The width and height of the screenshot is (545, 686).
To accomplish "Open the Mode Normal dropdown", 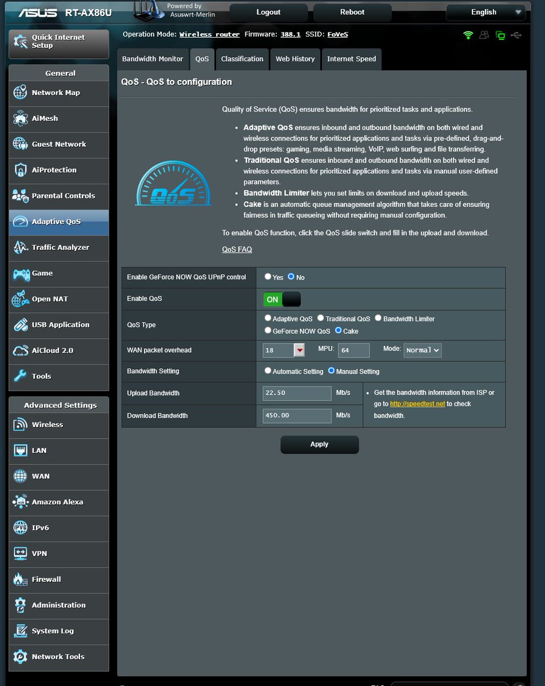I will pyautogui.click(x=423, y=350).
